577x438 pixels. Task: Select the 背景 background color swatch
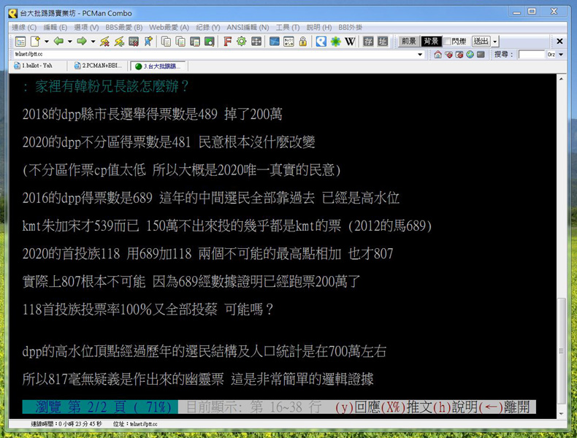tap(431, 42)
